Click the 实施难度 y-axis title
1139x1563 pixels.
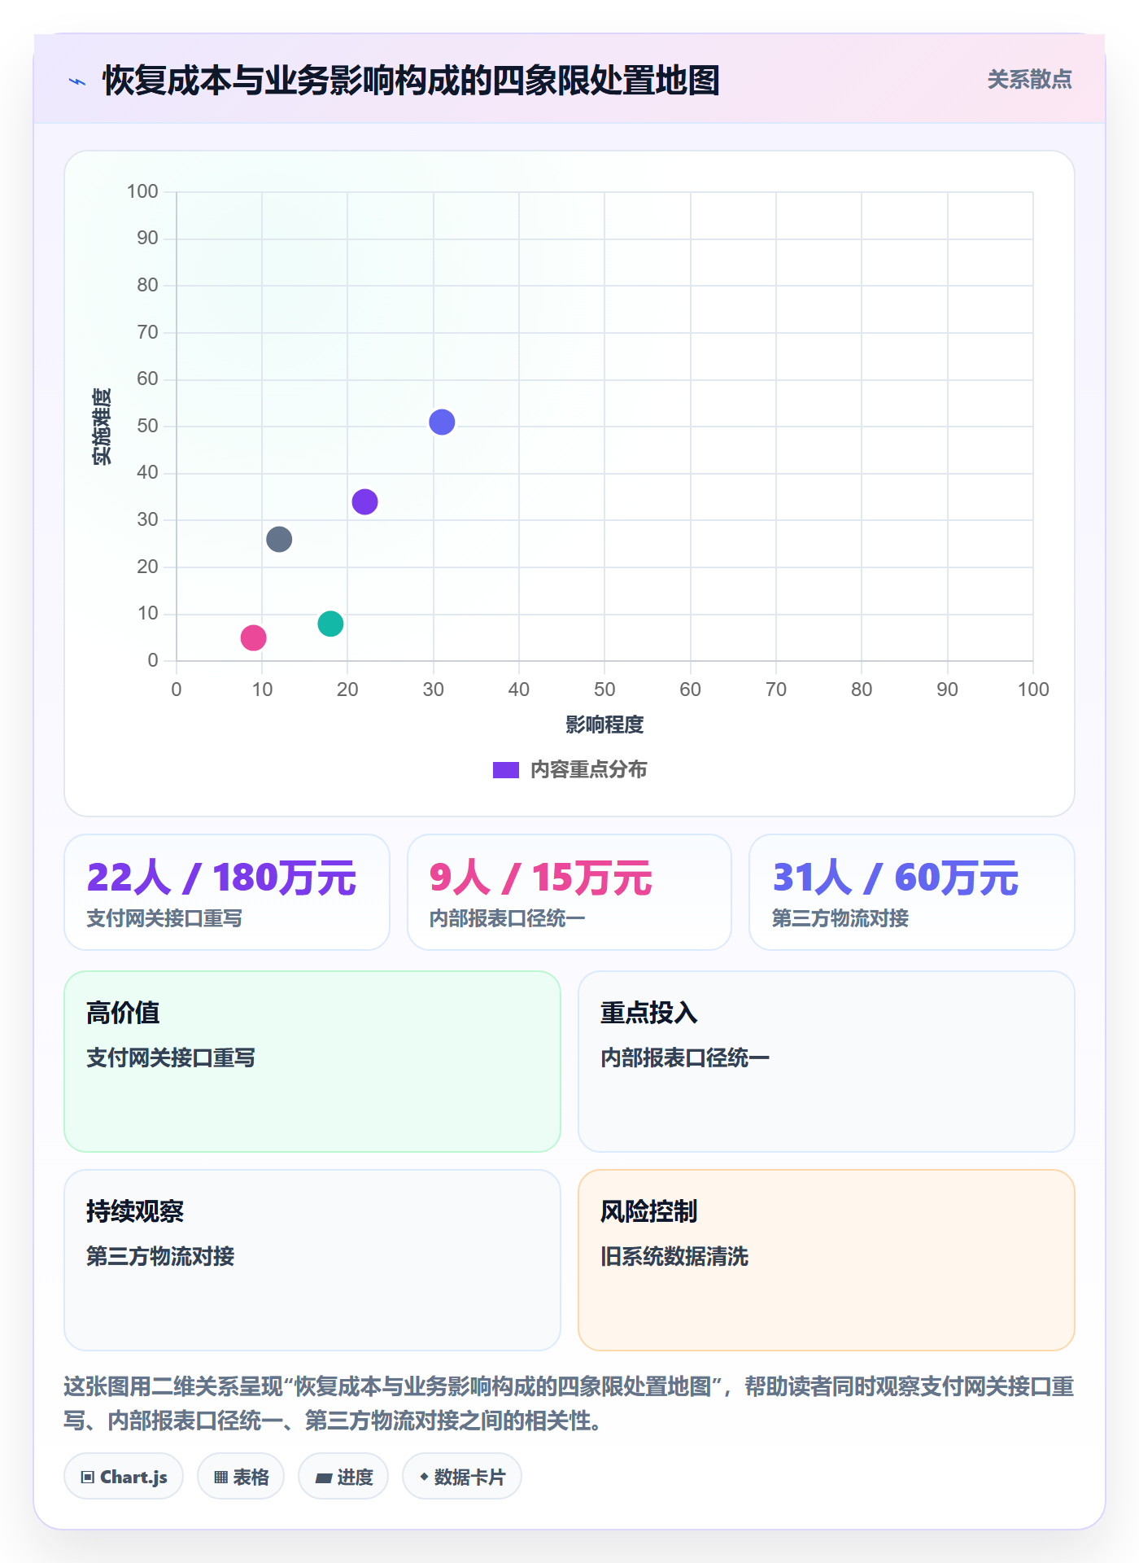click(x=101, y=427)
